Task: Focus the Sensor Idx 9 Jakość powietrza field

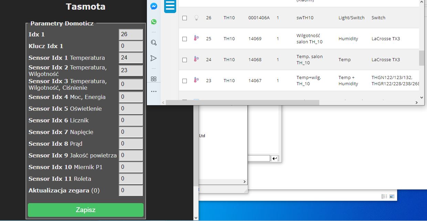Action: pos(131,155)
